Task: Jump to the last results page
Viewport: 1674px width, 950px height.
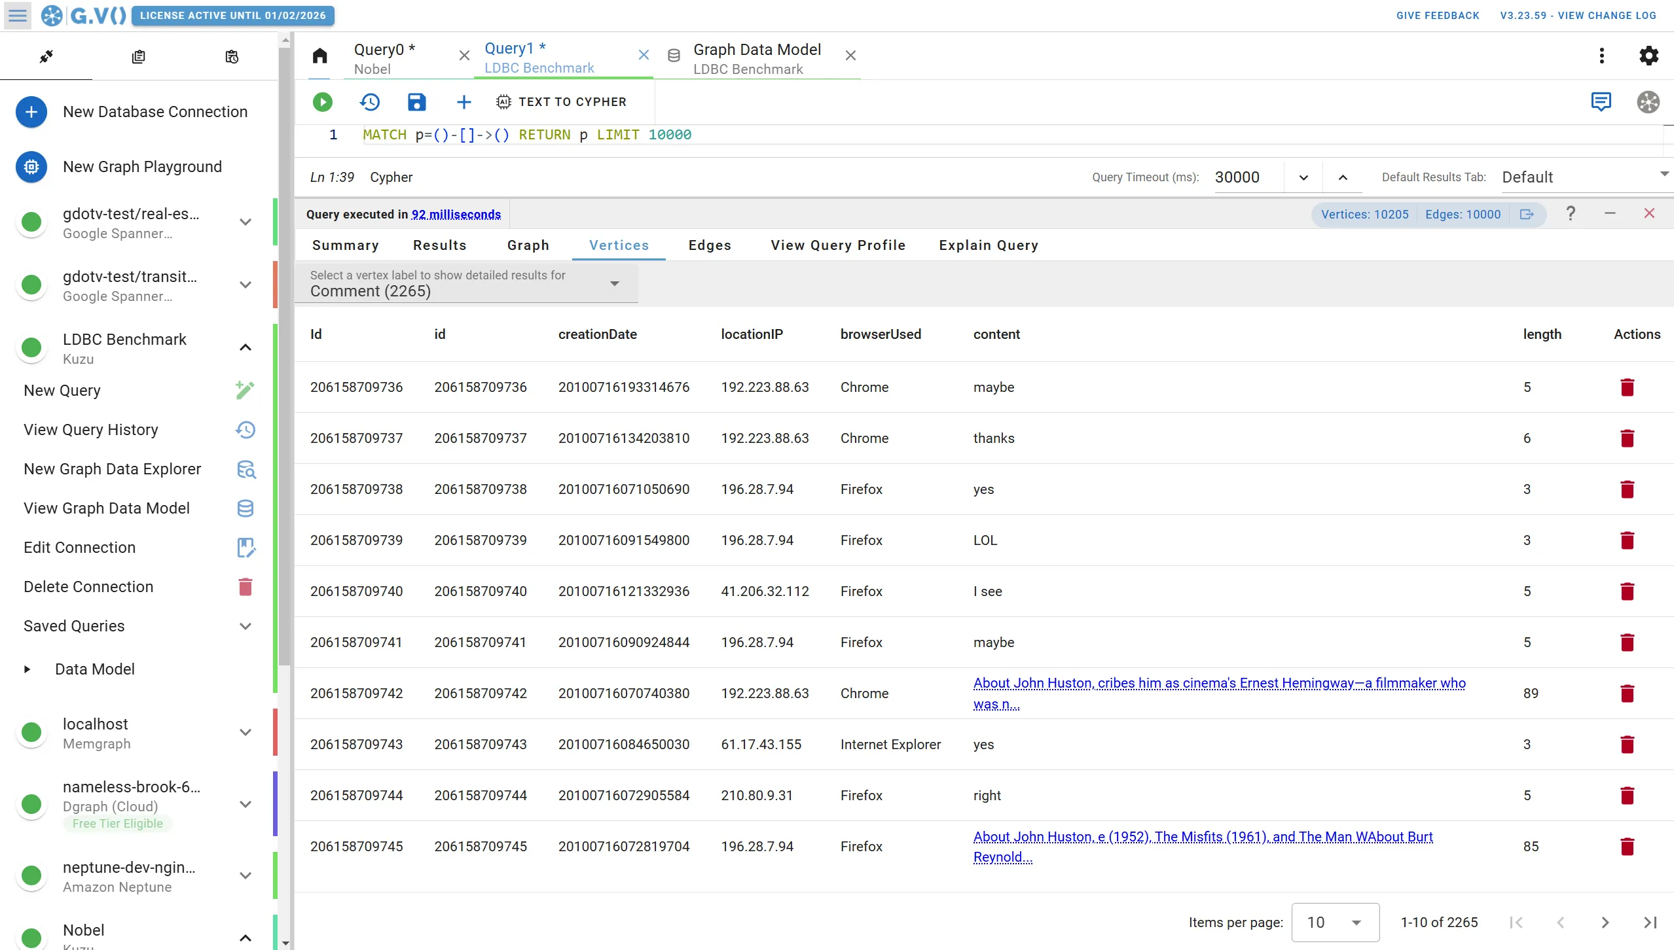Action: coord(1650,923)
